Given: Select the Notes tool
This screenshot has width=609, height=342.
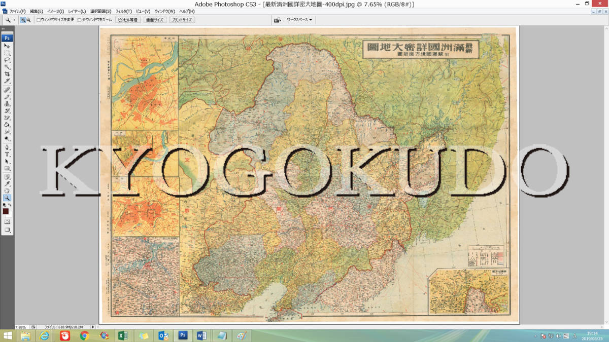Looking at the screenshot, I should pos(7,177).
